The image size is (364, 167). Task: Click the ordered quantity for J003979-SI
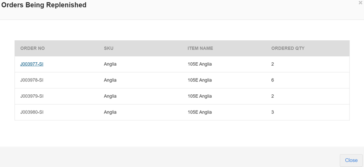click(273, 96)
